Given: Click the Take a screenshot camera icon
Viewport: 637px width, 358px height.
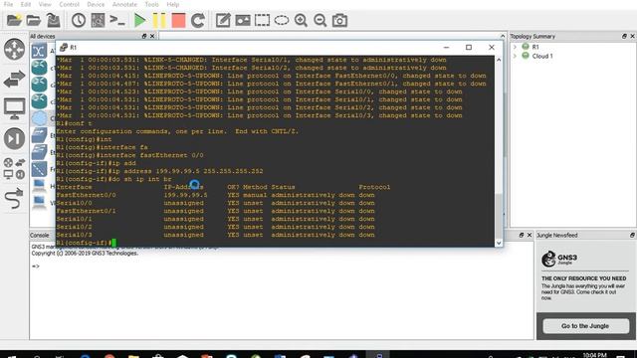Looking at the screenshot, I should click(339, 20).
